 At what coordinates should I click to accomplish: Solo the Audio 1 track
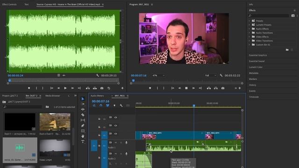(x=121, y=142)
